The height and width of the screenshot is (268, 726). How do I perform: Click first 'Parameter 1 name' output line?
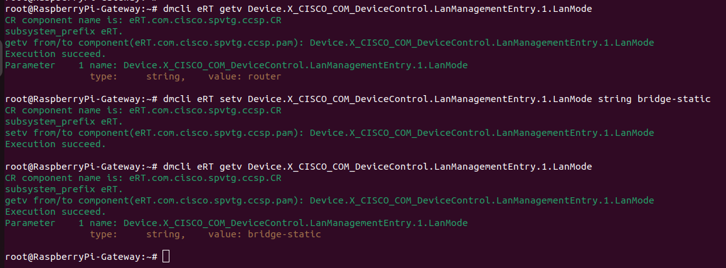[236, 65]
